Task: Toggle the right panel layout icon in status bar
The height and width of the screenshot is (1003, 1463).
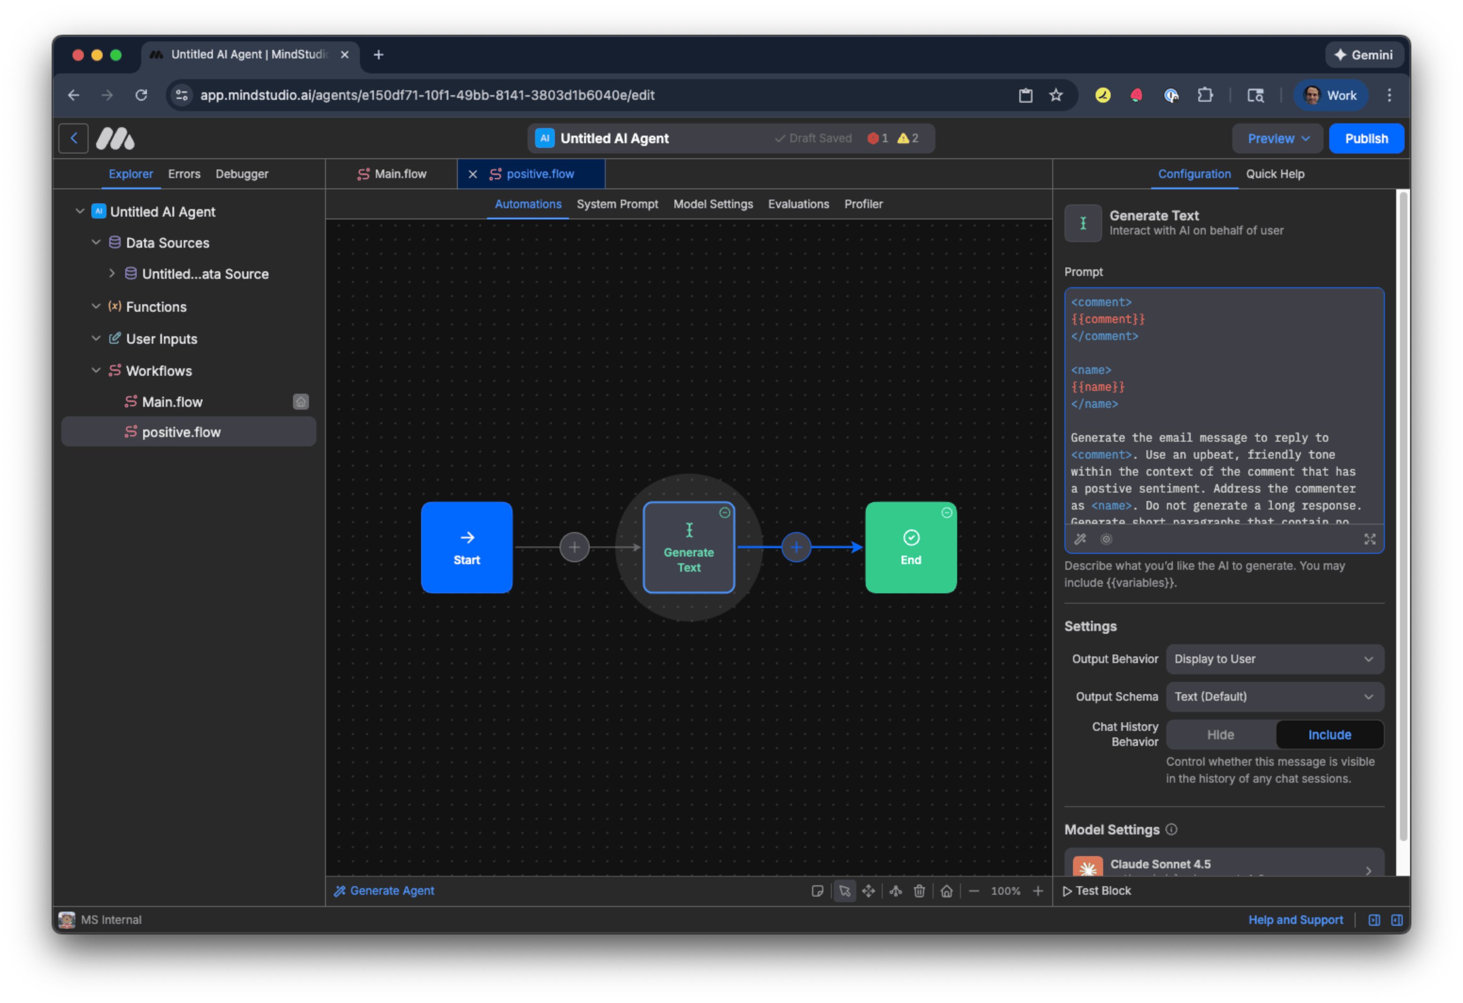Action: pos(1396,920)
